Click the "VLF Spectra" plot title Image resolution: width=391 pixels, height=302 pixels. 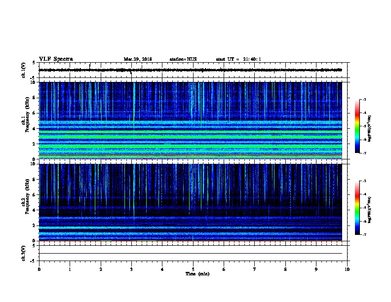(x=56, y=59)
